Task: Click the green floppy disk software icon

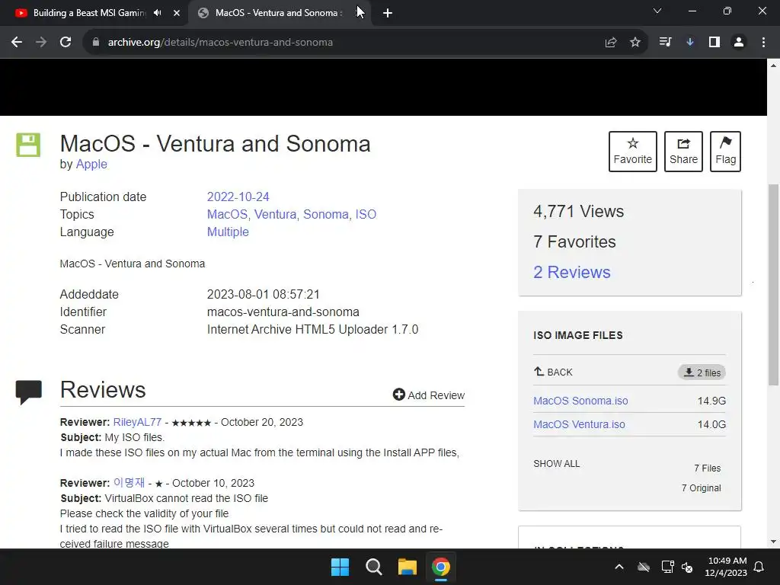Action: (28, 145)
